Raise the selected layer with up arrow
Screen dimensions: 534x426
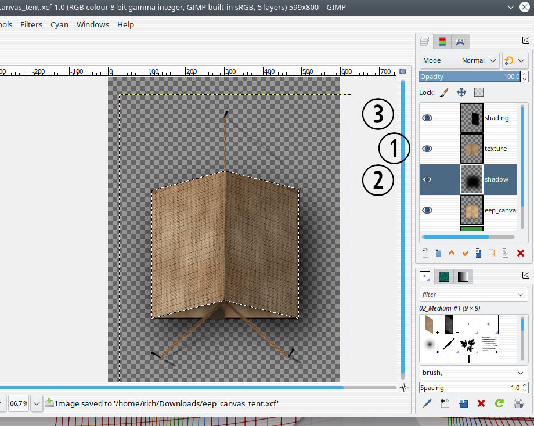click(452, 253)
